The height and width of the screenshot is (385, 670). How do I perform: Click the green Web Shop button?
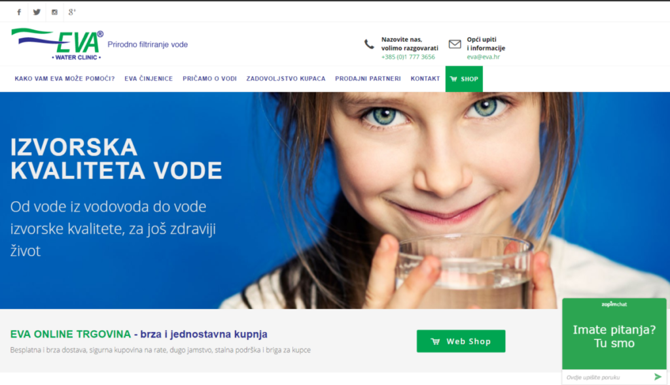(461, 341)
